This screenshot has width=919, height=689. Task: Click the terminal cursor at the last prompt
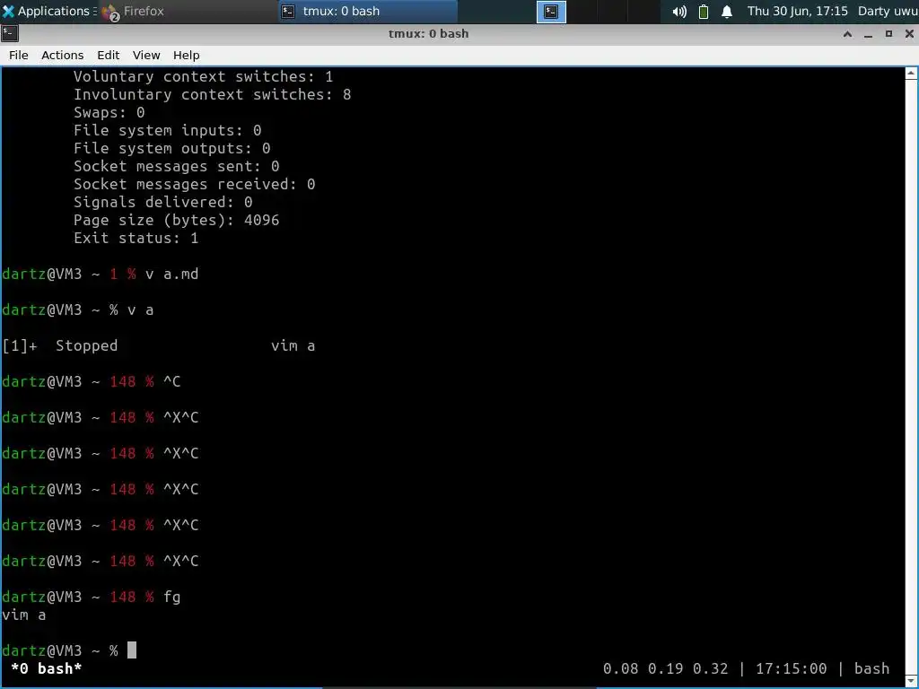[x=132, y=650]
